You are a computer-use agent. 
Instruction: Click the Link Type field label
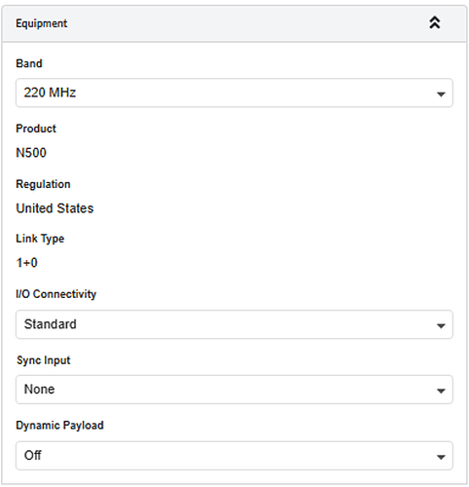(40, 239)
